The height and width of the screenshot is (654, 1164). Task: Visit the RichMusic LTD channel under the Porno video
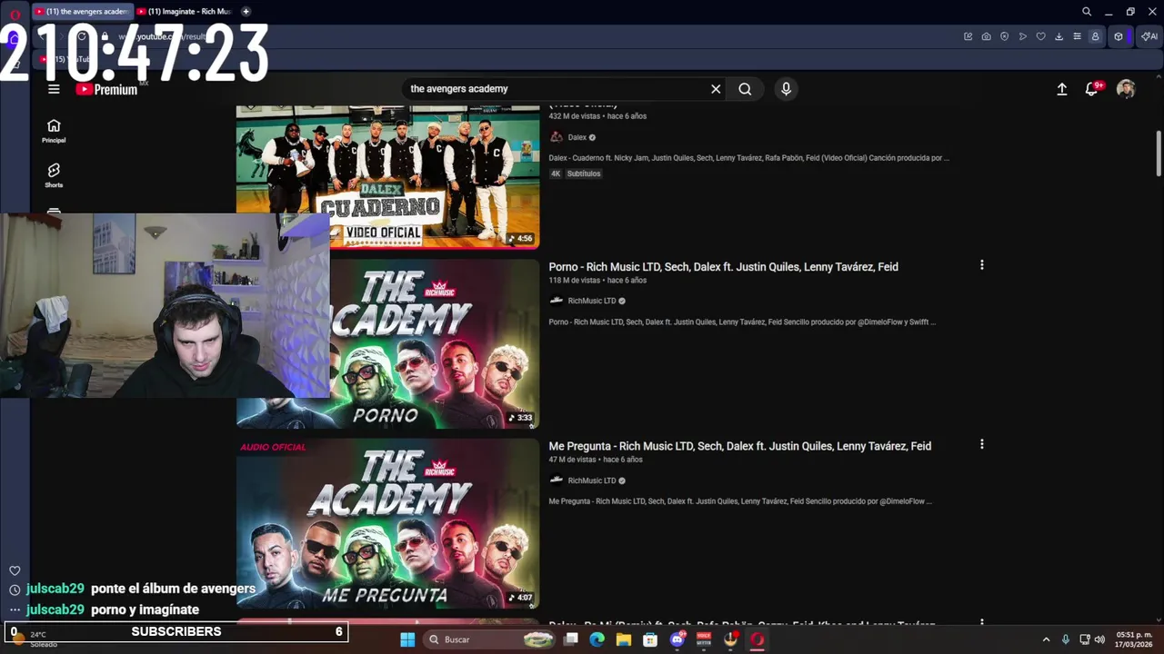(x=592, y=301)
